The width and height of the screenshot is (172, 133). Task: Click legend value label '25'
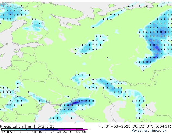click(53, 132)
